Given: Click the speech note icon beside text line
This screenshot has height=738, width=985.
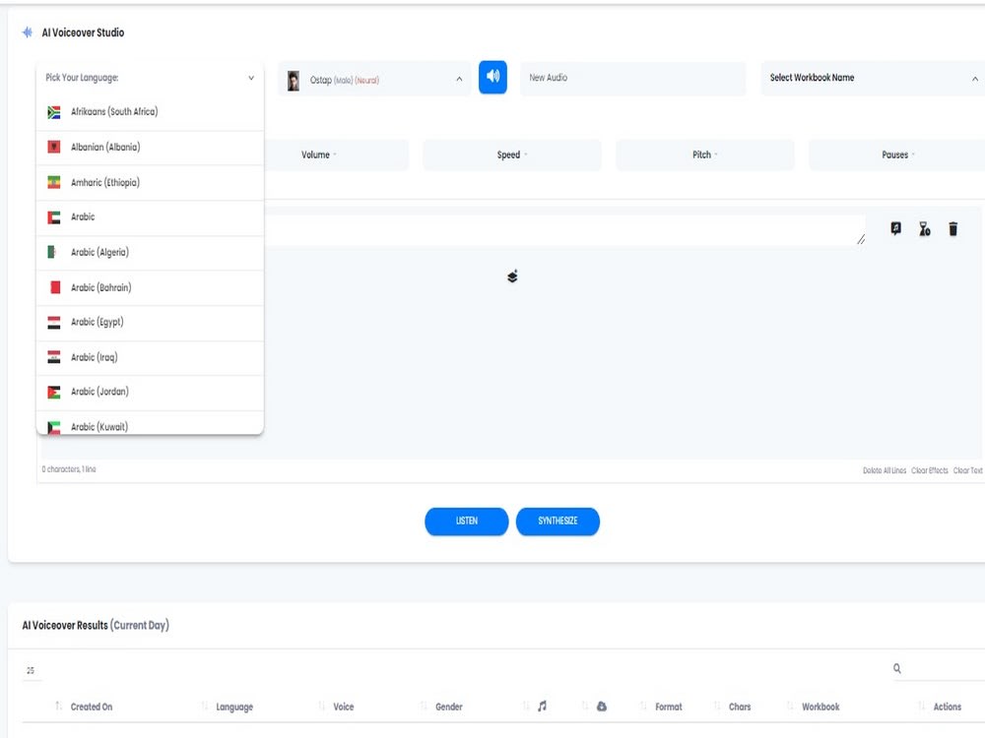Looking at the screenshot, I should pos(895,228).
